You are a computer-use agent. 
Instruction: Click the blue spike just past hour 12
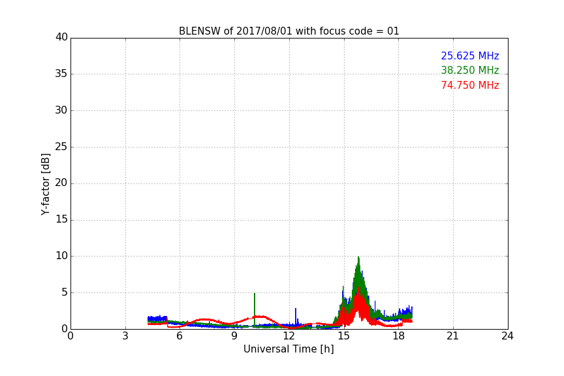pos(296,315)
